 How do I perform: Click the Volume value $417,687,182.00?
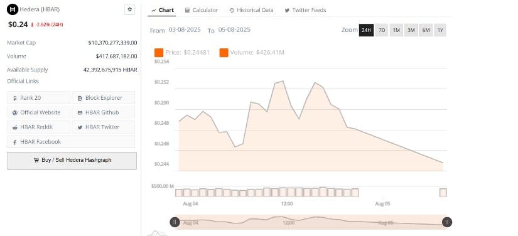(x=116, y=56)
